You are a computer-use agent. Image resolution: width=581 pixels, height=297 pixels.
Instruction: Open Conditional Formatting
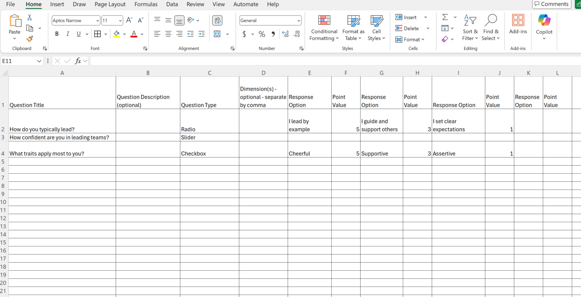pyautogui.click(x=324, y=28)
